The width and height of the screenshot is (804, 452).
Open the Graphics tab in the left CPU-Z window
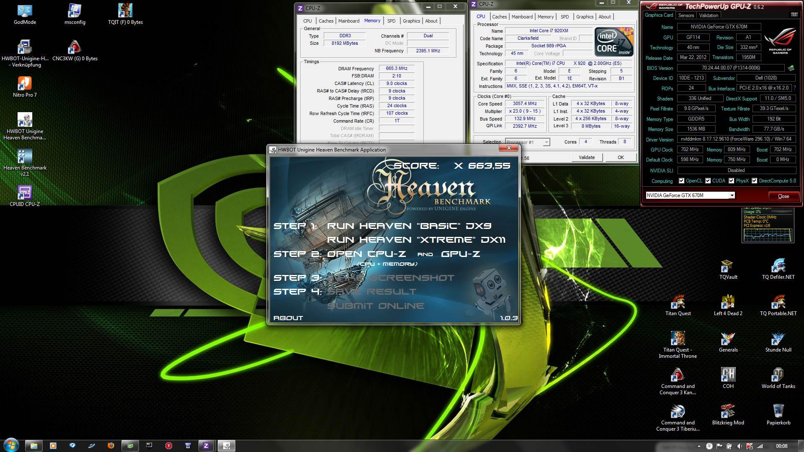(411, 21)
